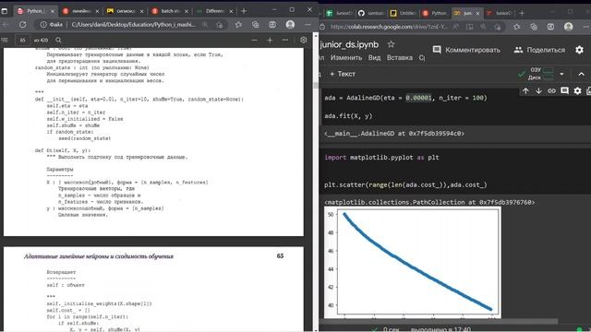Switch to the Untitled tab in right browser
This screenshot has height=332, width=591.
tap(403, 13)
